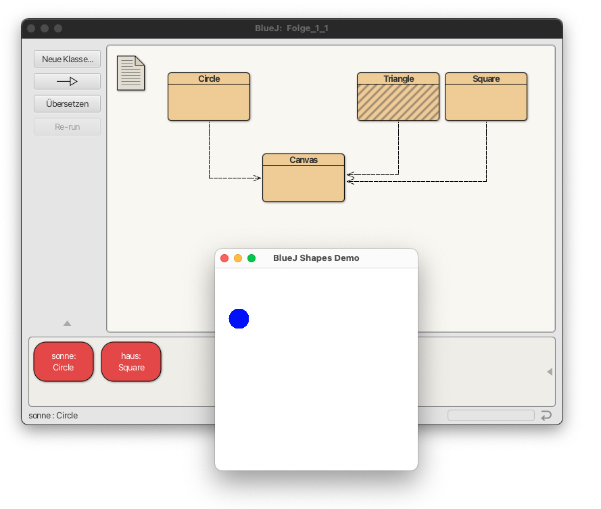This screenshot has height=509, width=601.
Task: Open the project README document icon
Action: click(x=130, y=73)
